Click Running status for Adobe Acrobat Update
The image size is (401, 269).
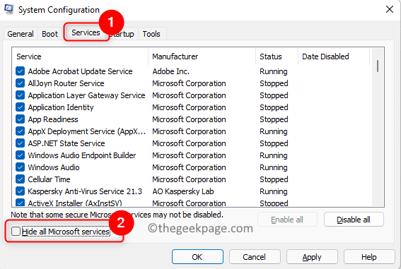coord(274,71)
